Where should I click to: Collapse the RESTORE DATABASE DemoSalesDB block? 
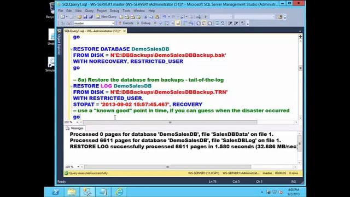tap(72, 49)
